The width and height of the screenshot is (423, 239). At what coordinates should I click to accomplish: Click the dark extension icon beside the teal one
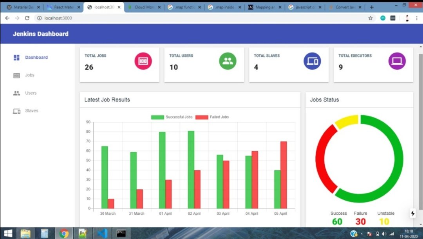pos(393,18)
